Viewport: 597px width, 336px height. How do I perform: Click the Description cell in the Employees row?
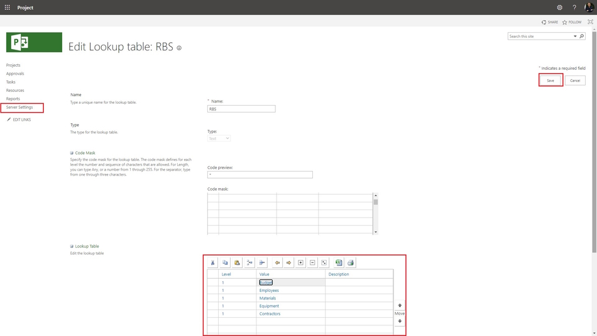359,290
